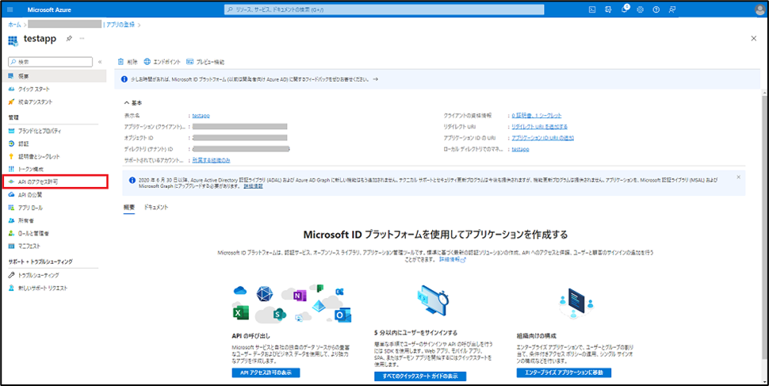This screenshot has width=769, height=386.
Task: Click the feedback banner arrow
Action: click(375, 79)
